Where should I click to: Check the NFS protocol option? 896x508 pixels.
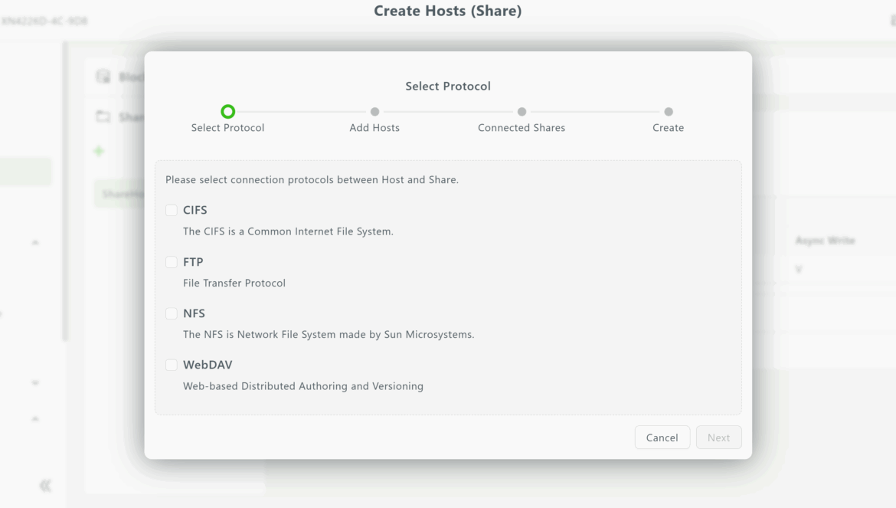[172, 313]
